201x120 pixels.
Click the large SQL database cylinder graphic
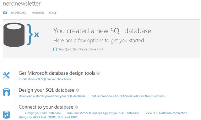pyautogui.click(x=14, y=35)
